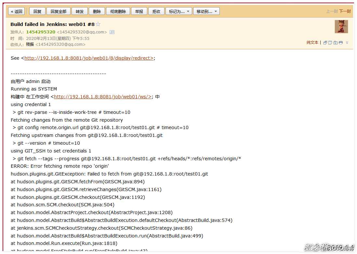This screenshot has height=254, width=357.
Task: Click the date line 2020年2月13日
Action: tap(58, 38)
